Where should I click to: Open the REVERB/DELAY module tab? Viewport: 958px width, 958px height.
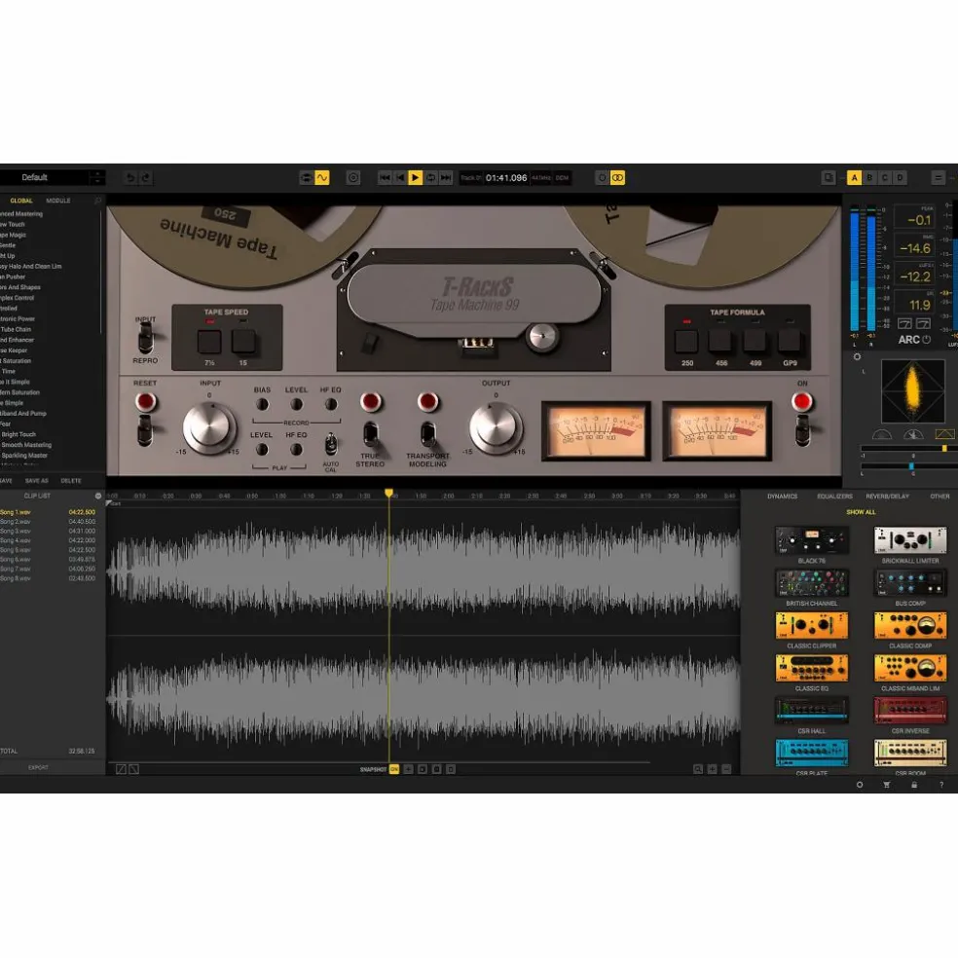(887, 497)
